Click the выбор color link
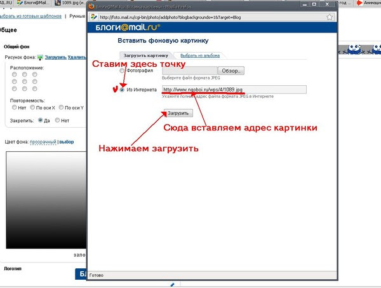This screenshot has height=288, width=381. pos(67,142)
